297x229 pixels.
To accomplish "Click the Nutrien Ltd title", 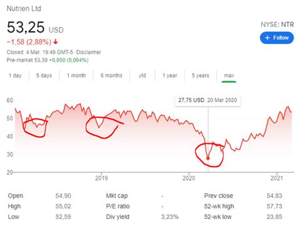I will pos(24,9).
